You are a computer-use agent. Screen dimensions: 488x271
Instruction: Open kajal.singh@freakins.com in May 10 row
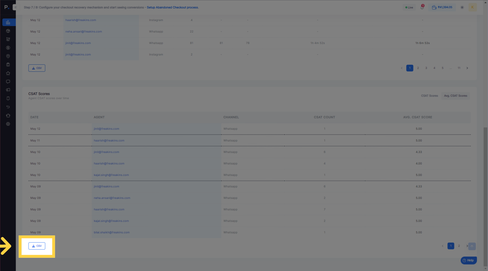click(111, 175)
